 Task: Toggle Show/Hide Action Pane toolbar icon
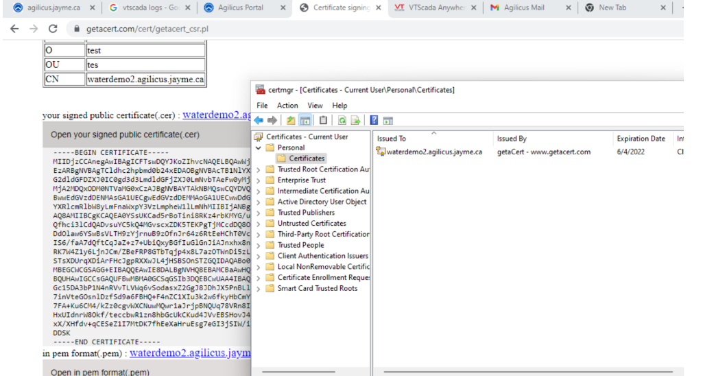click(x=388, y=121)
